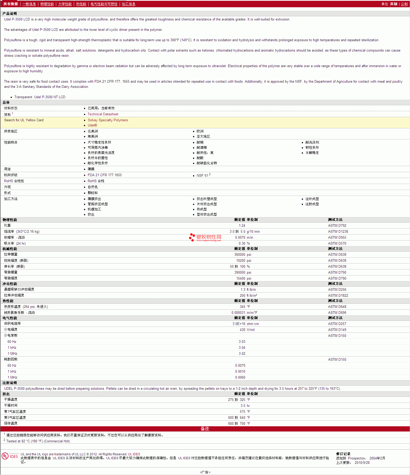
Task: Click the 比重 value 1.24
Action: coord(242,226)
